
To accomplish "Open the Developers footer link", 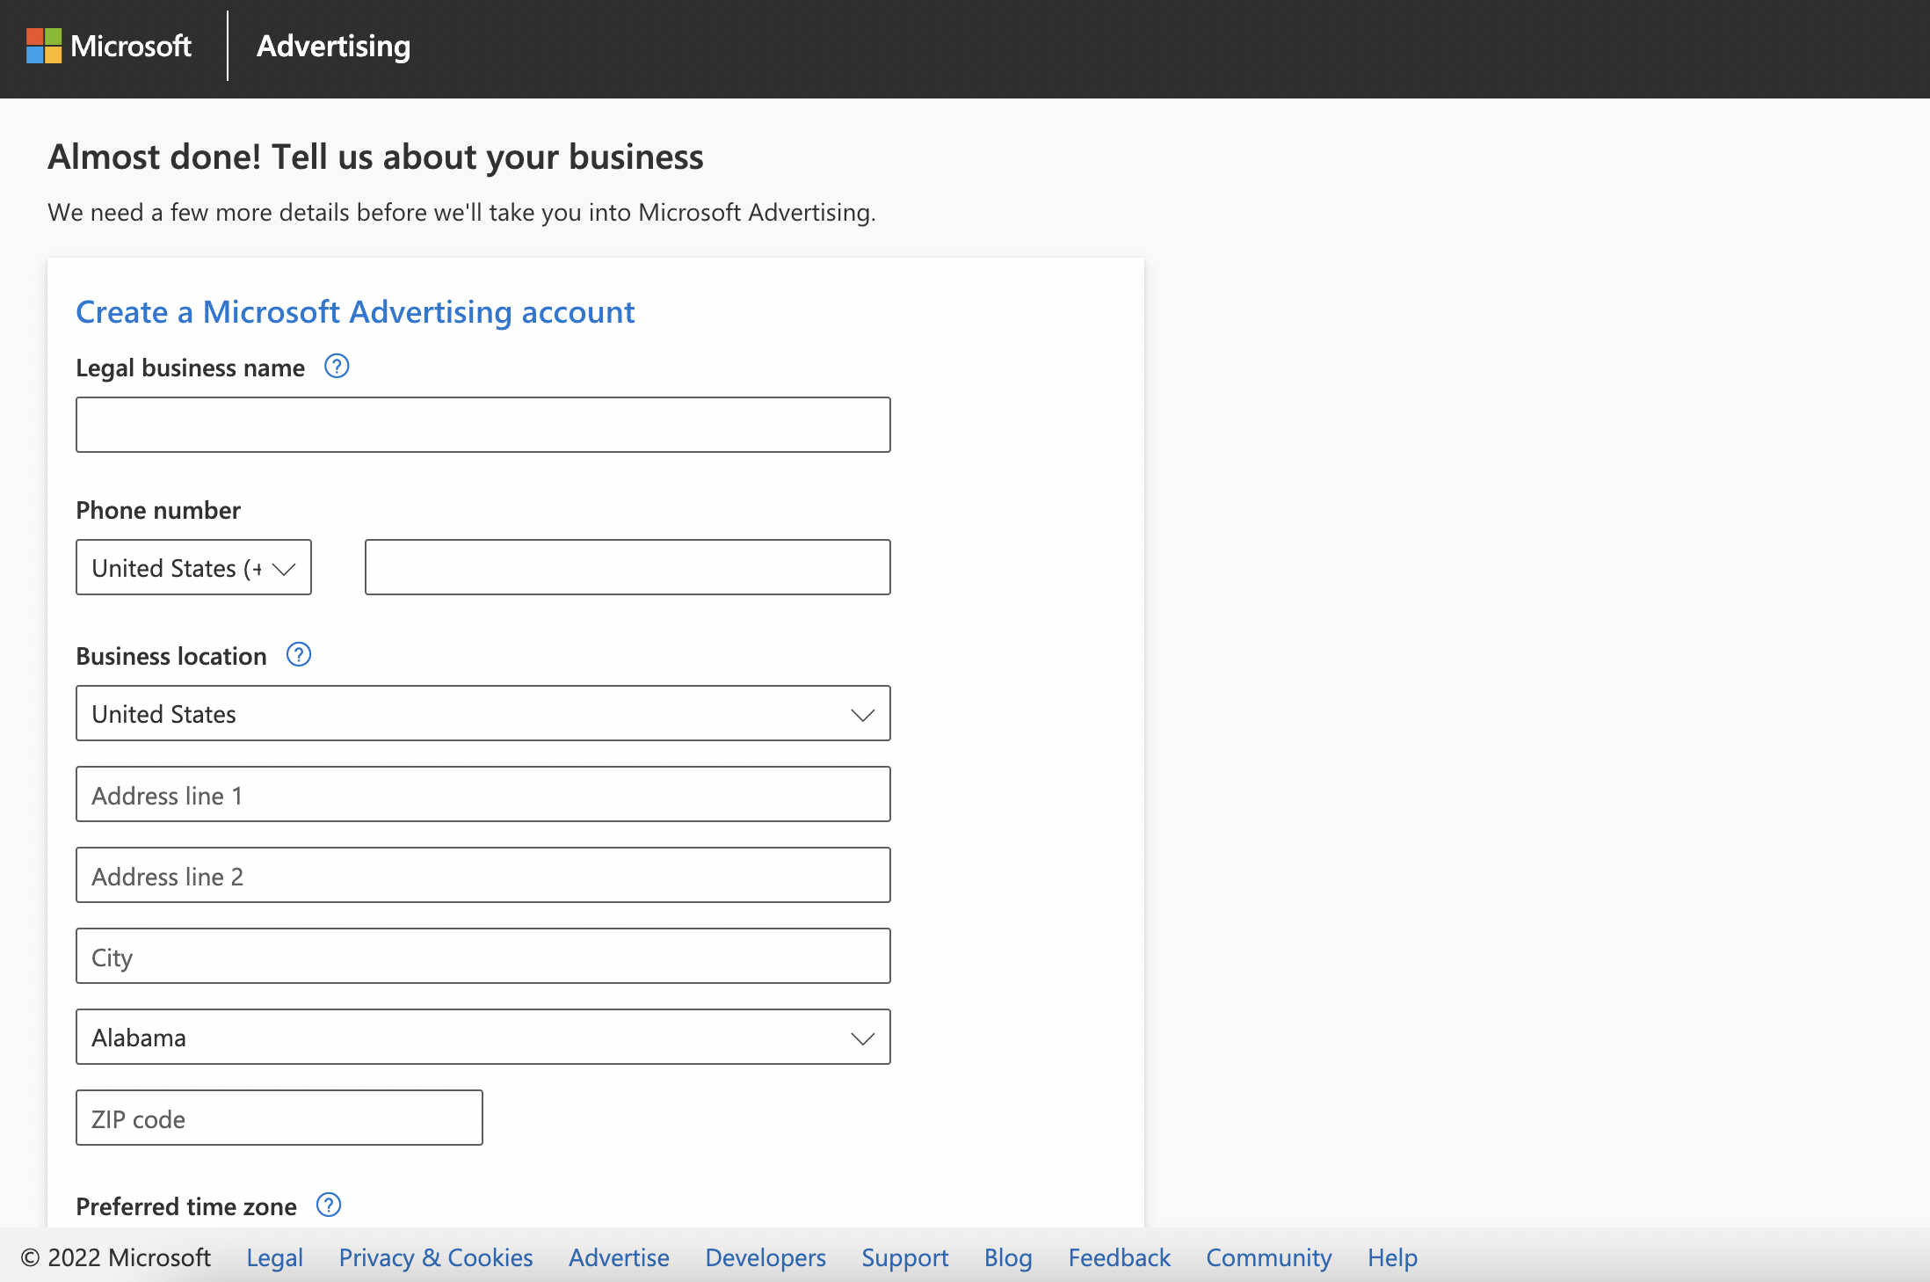I will pos(765,1257).
